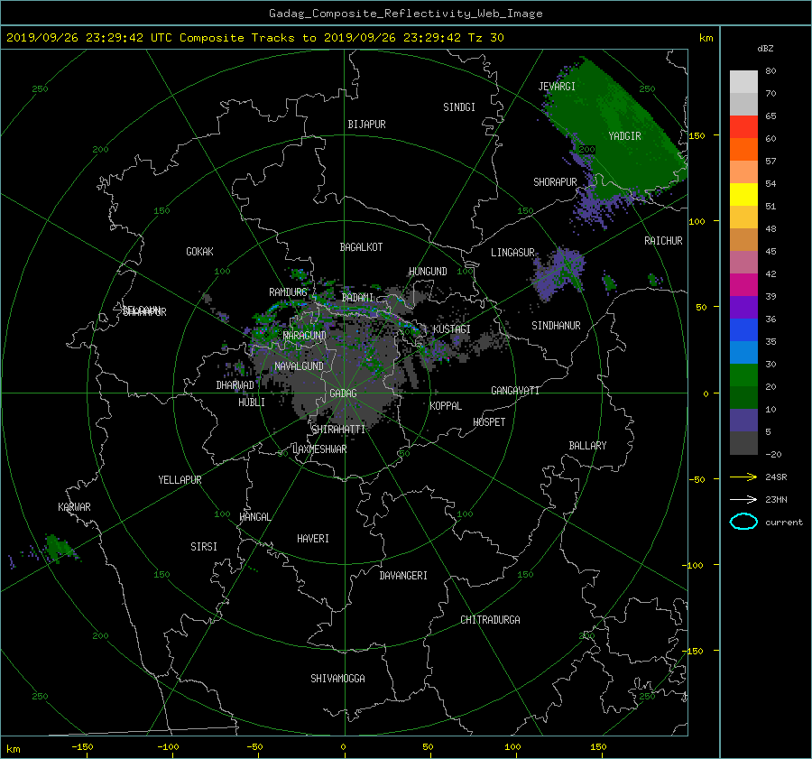Click the HANGAL city label

[255, 516]
